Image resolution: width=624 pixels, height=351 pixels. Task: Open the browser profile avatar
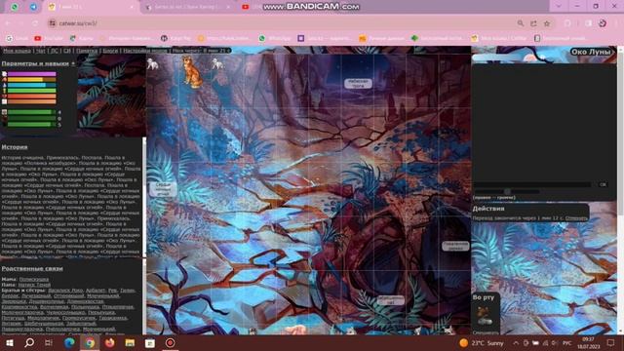(x=603, y=23)
